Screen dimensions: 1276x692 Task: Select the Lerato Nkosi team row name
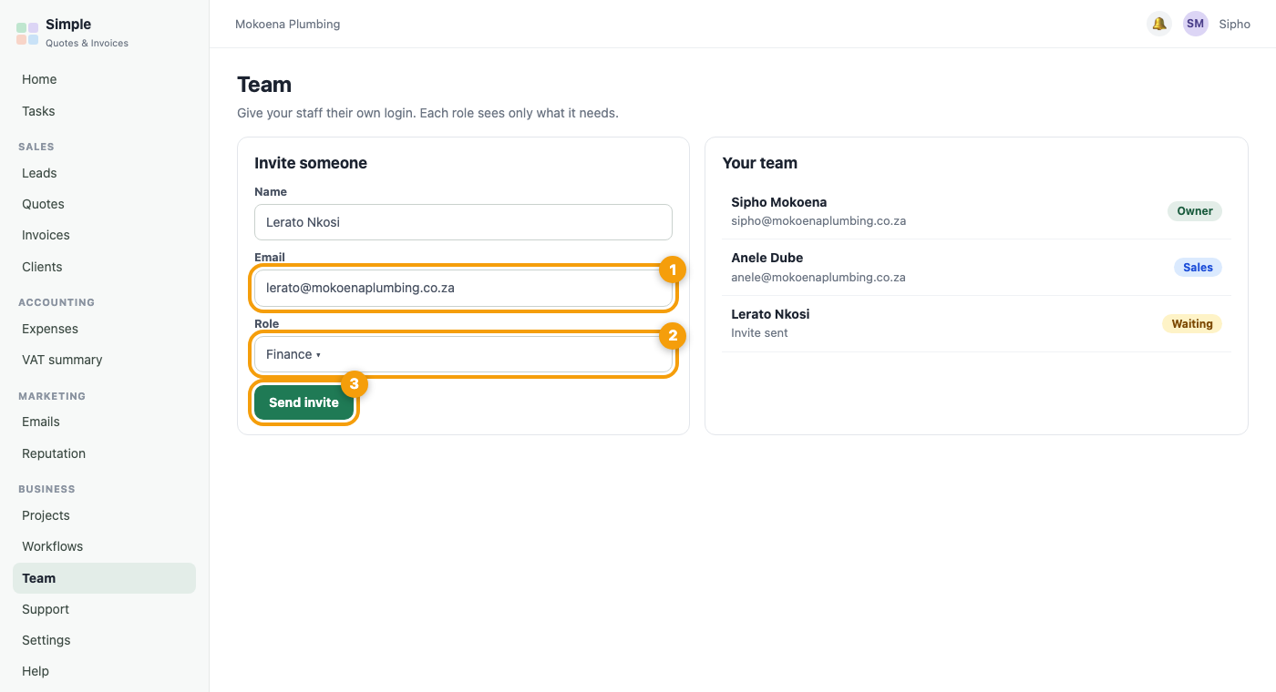(x=770, y=314)
